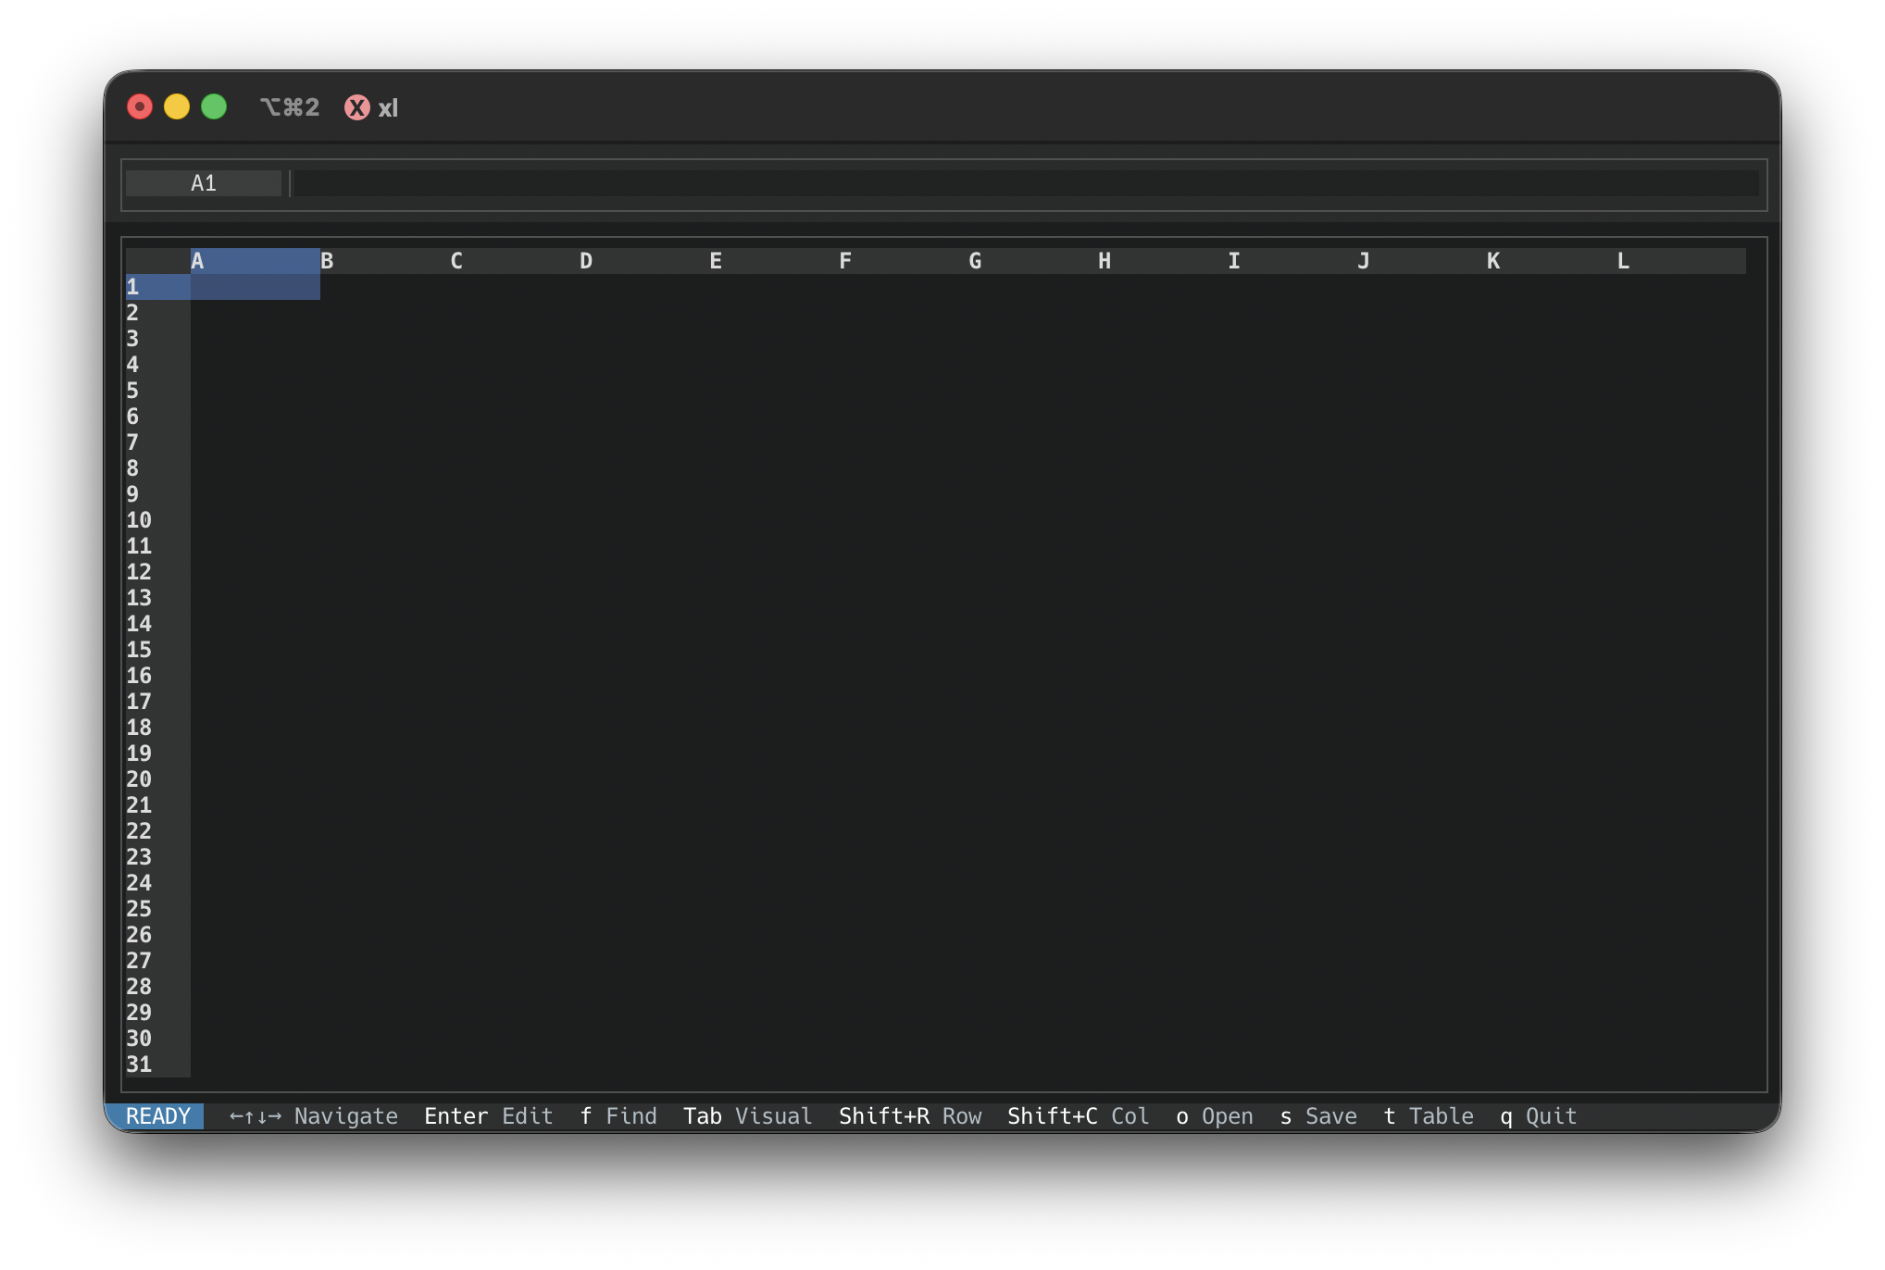1885x1270 pixels.
Task: Close the terminal window with red button
Action: [x=140, y=107]
